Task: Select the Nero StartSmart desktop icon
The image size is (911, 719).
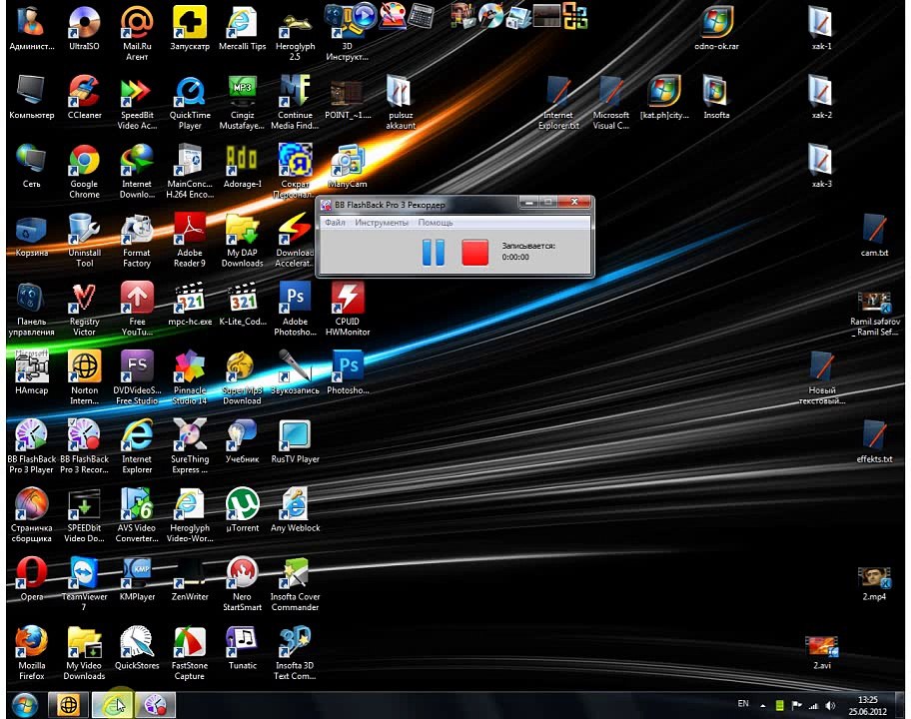Action: pyautogui.click(x=243, y=583)
